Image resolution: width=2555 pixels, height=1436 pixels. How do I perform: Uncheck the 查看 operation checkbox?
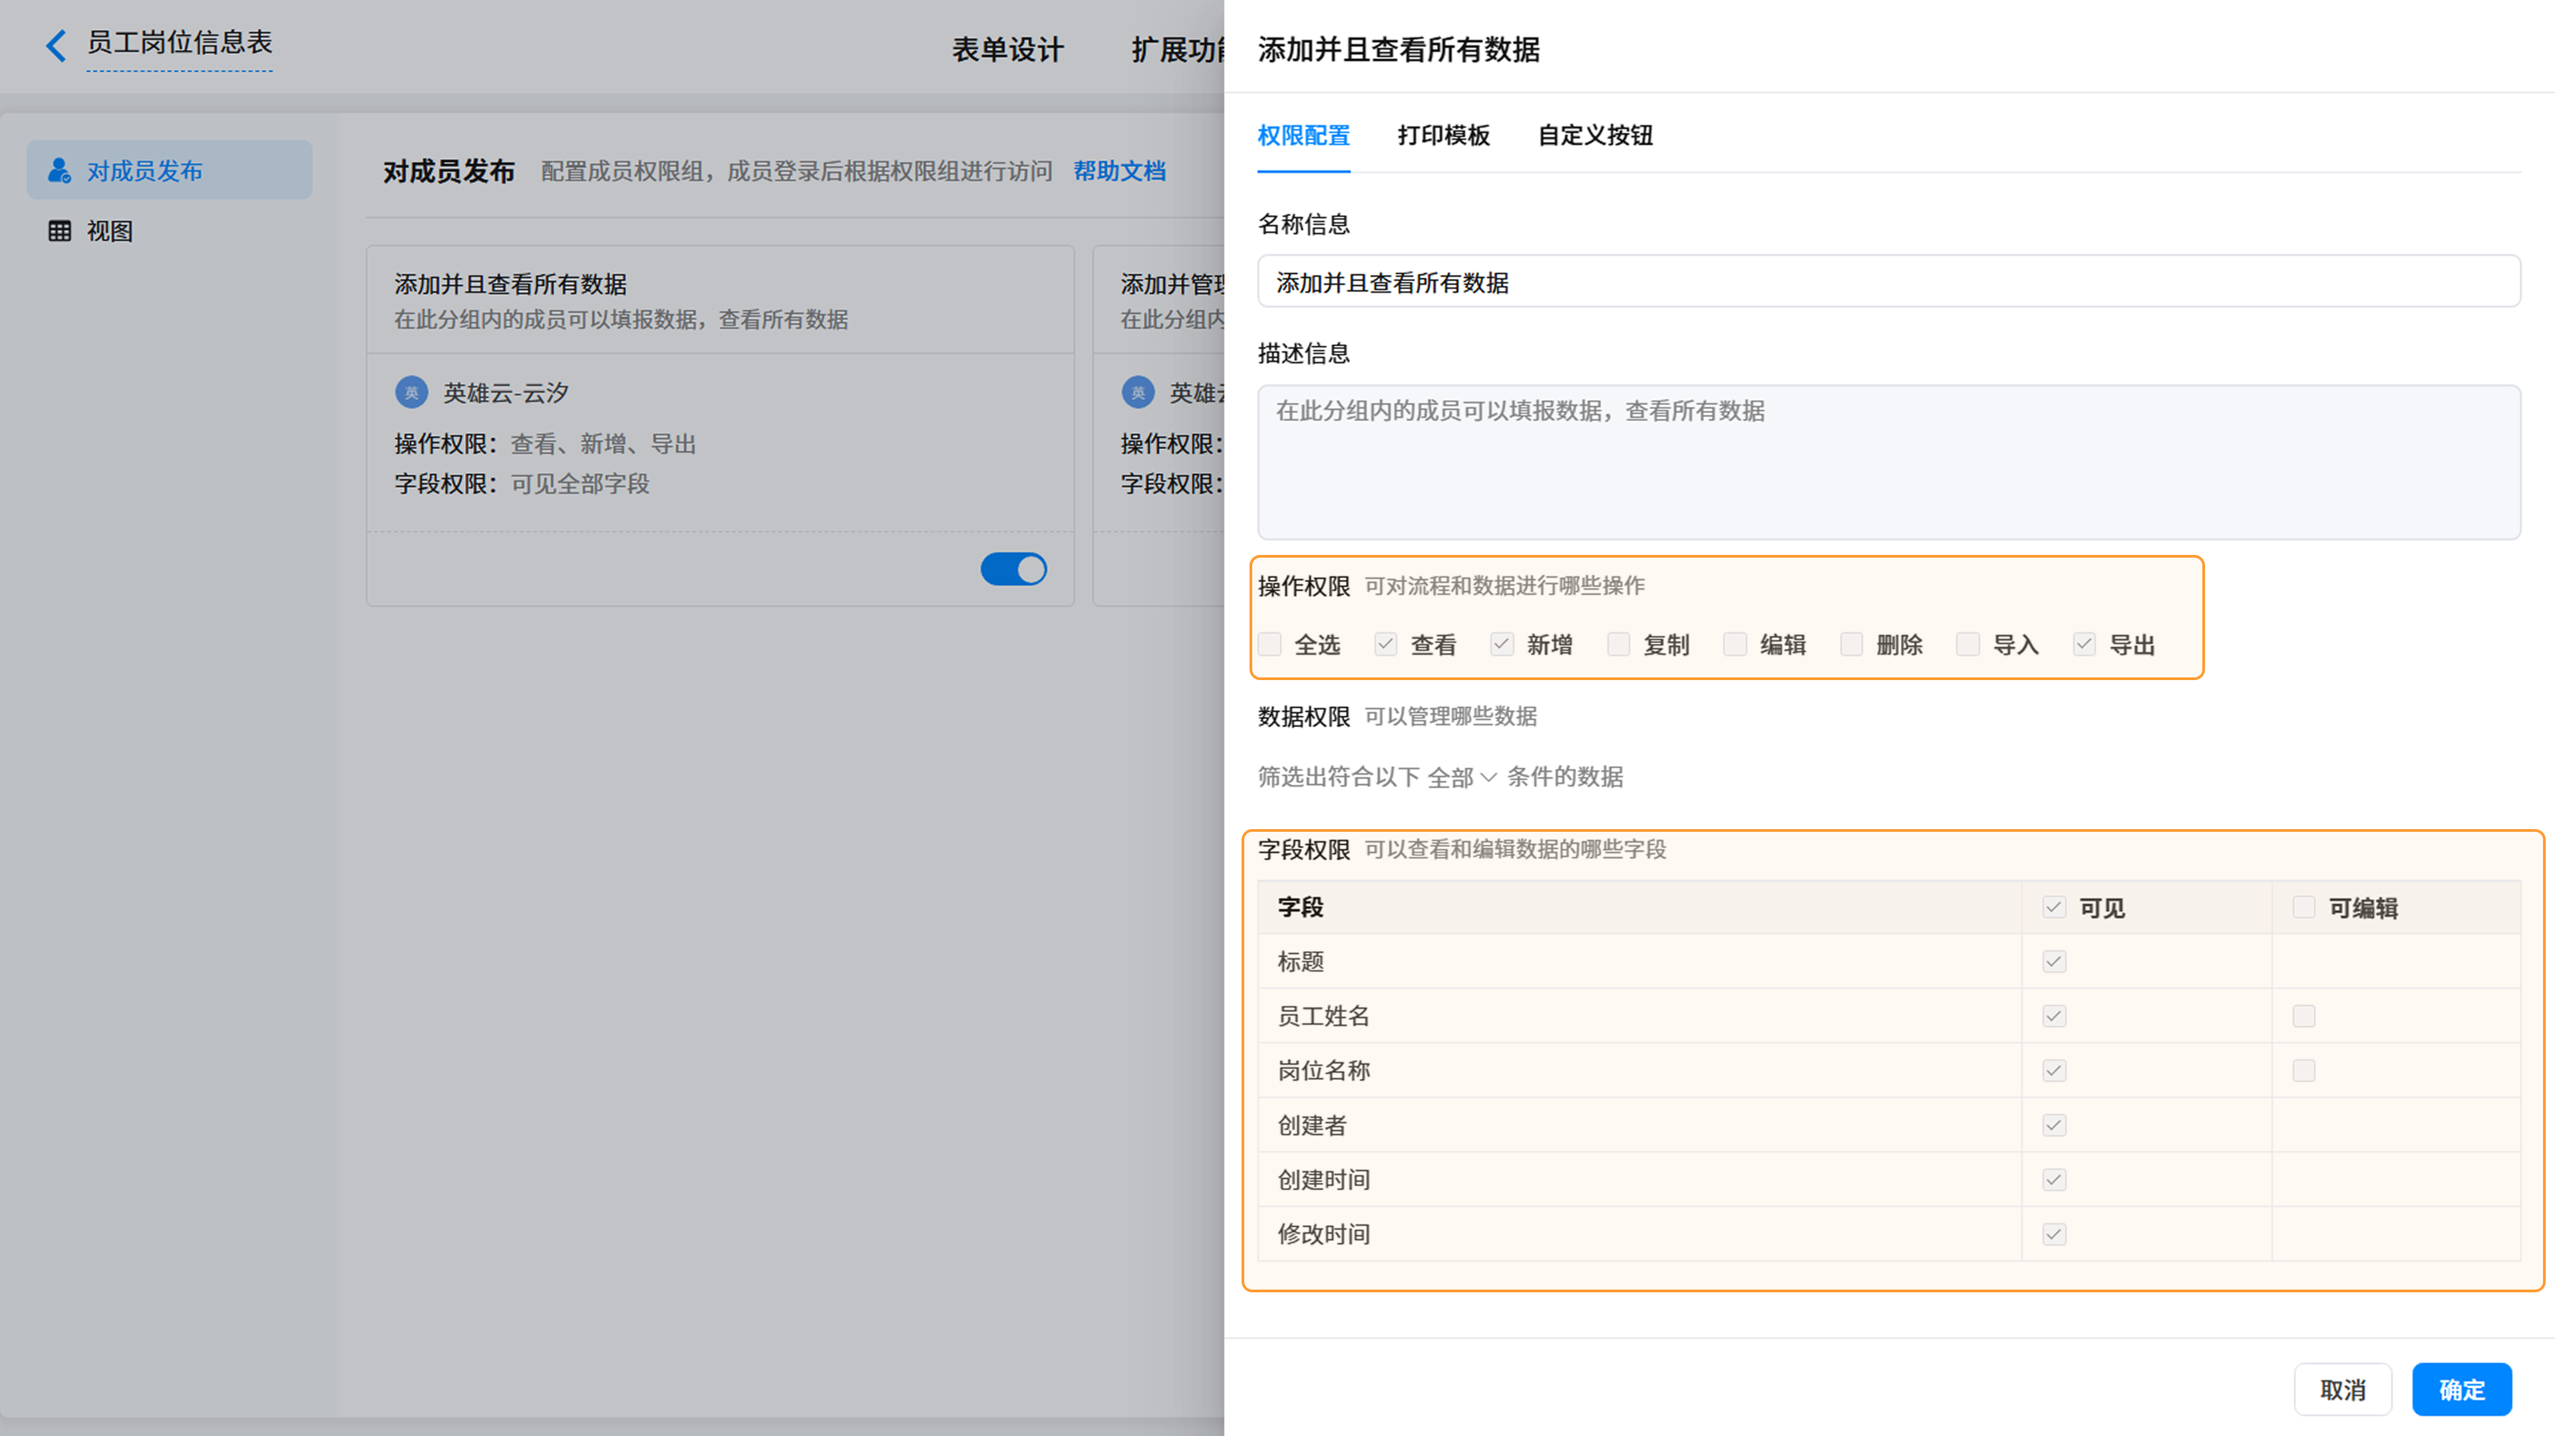(x=1385, y=645)
